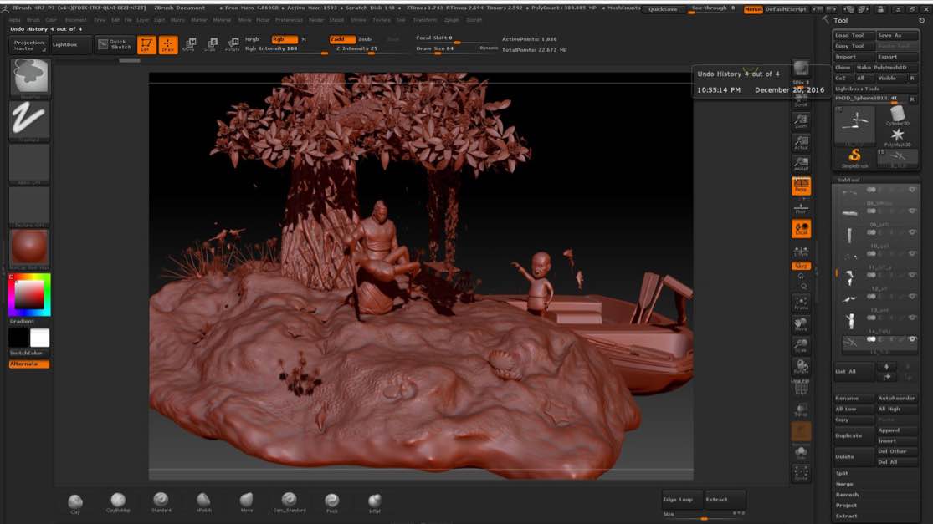Pick the Standard brush
Screen dimensions: 933x524
point(161,502)
